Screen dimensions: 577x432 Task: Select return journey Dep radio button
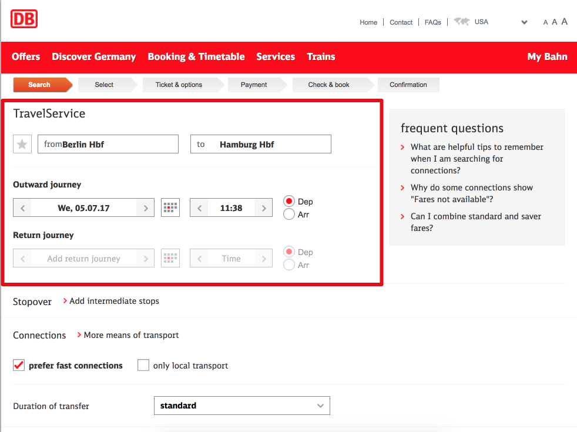click(x=289, y=252)
